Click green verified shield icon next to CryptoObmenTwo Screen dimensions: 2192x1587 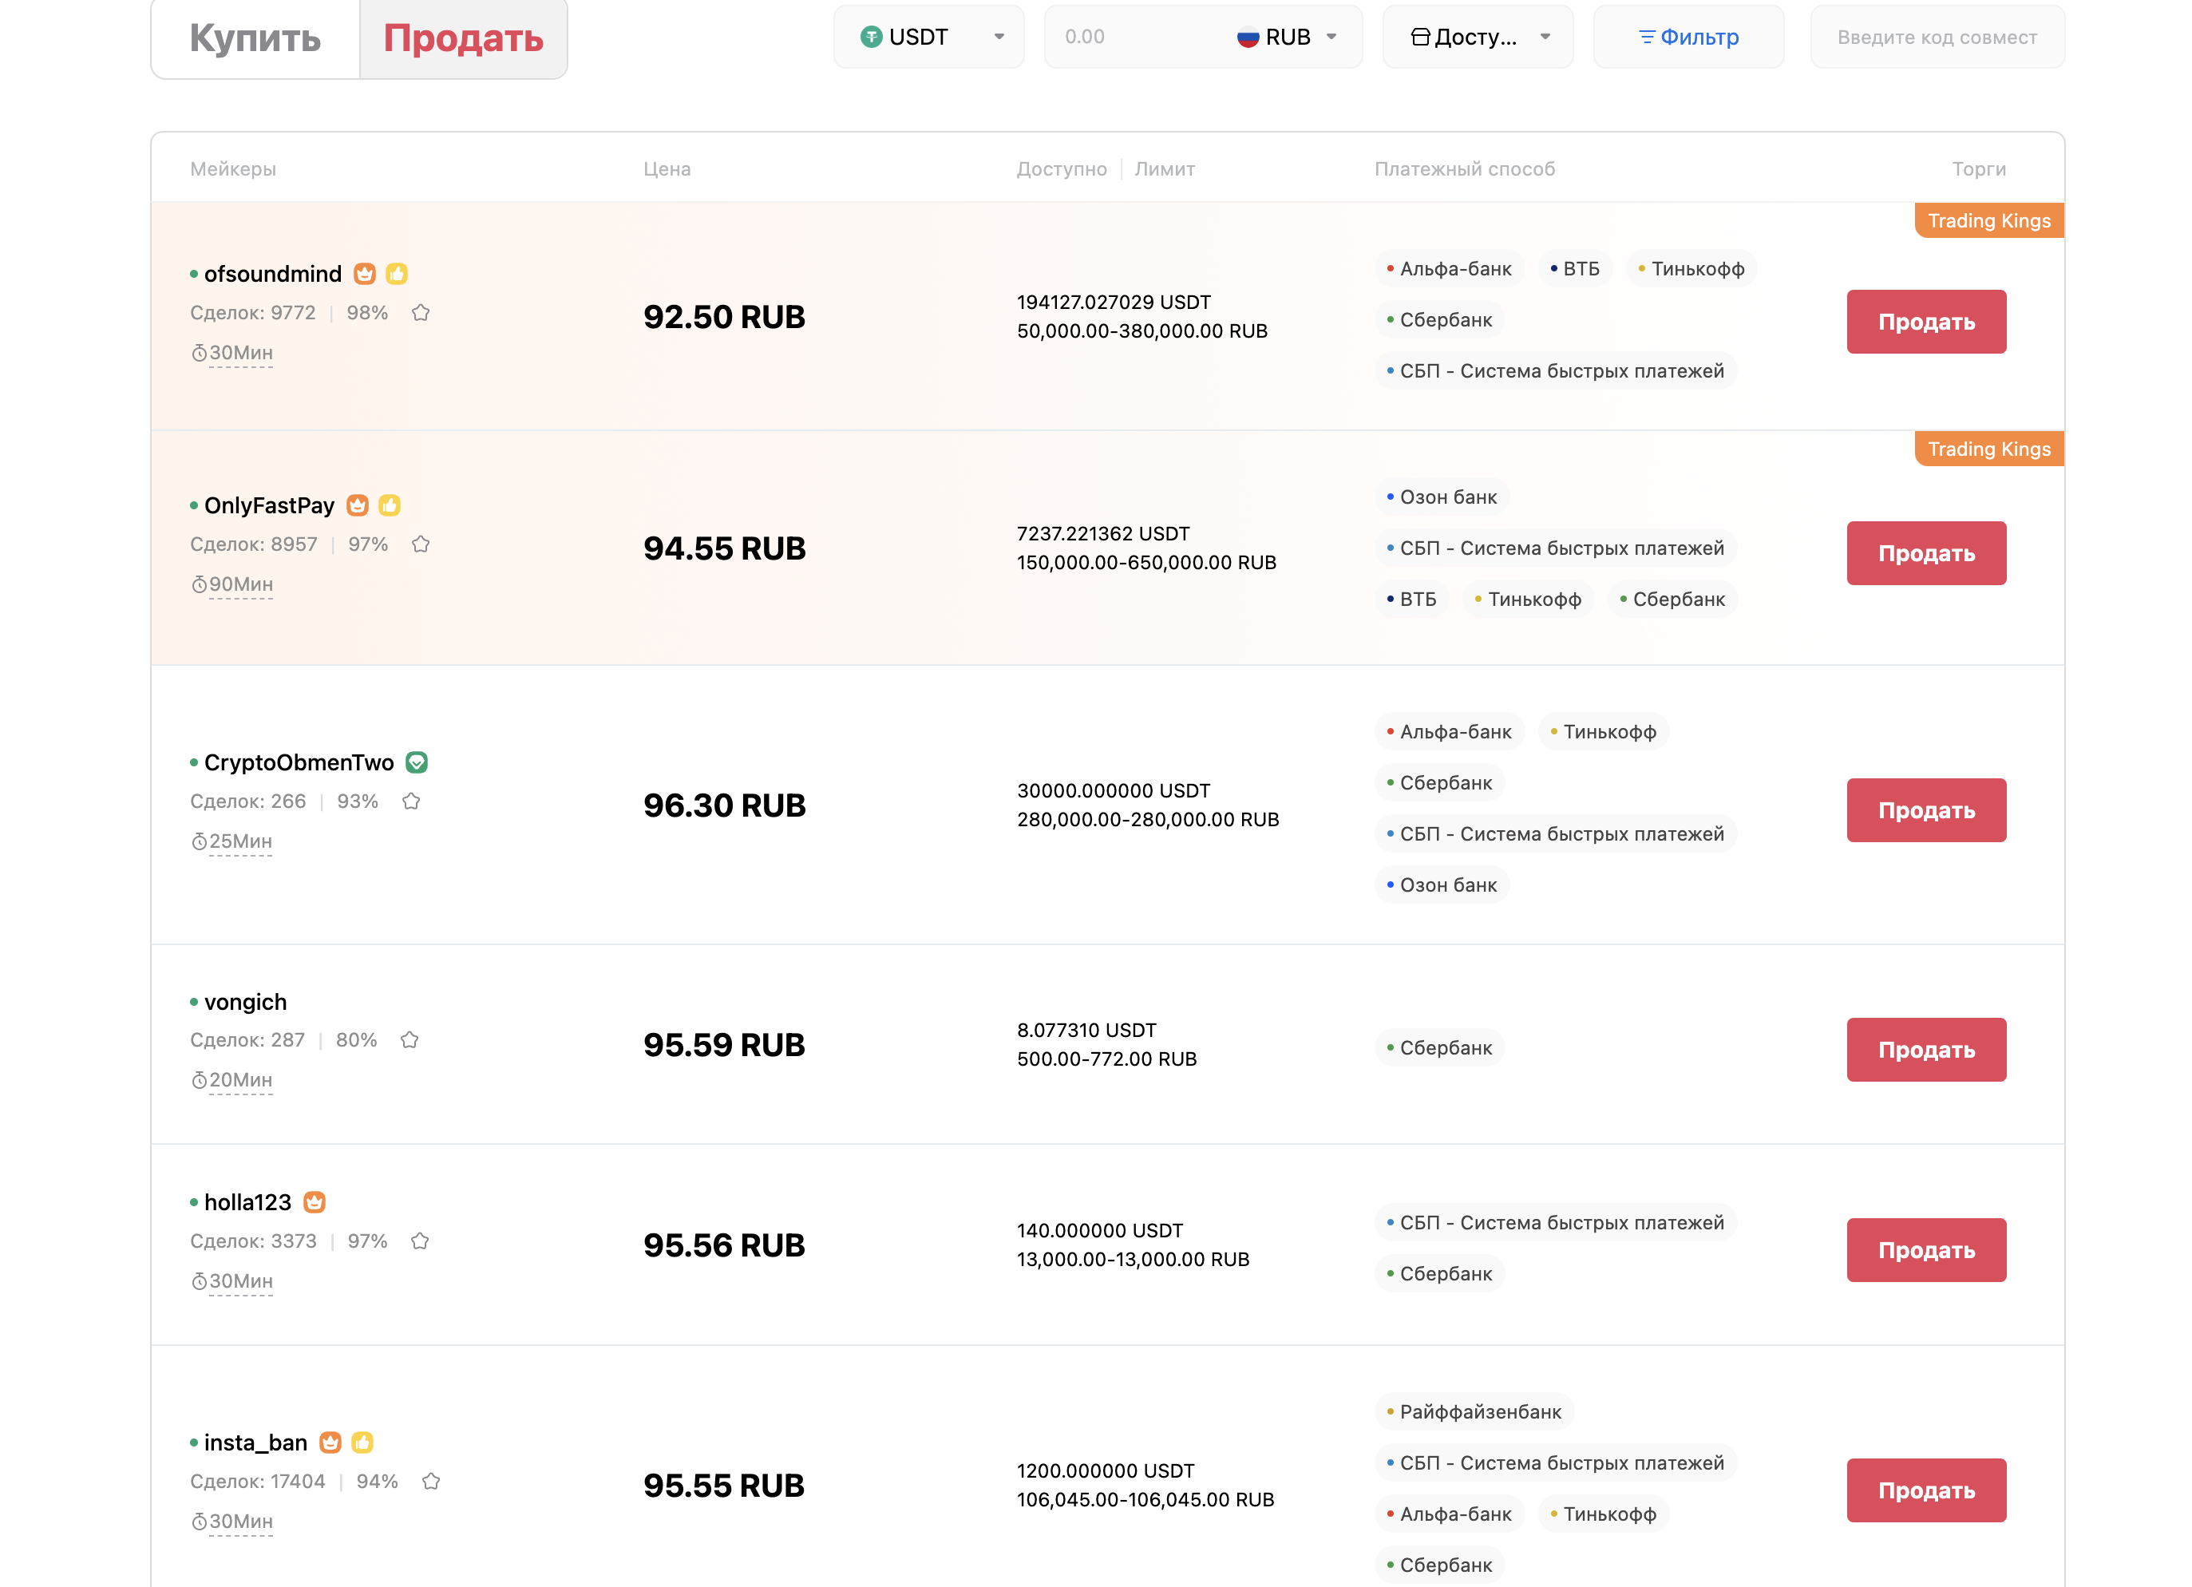(417, 762)
